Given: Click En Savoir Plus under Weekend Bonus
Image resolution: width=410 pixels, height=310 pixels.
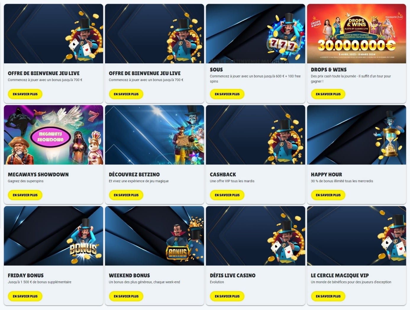Looking at the screenshot, I should point(126,296).
